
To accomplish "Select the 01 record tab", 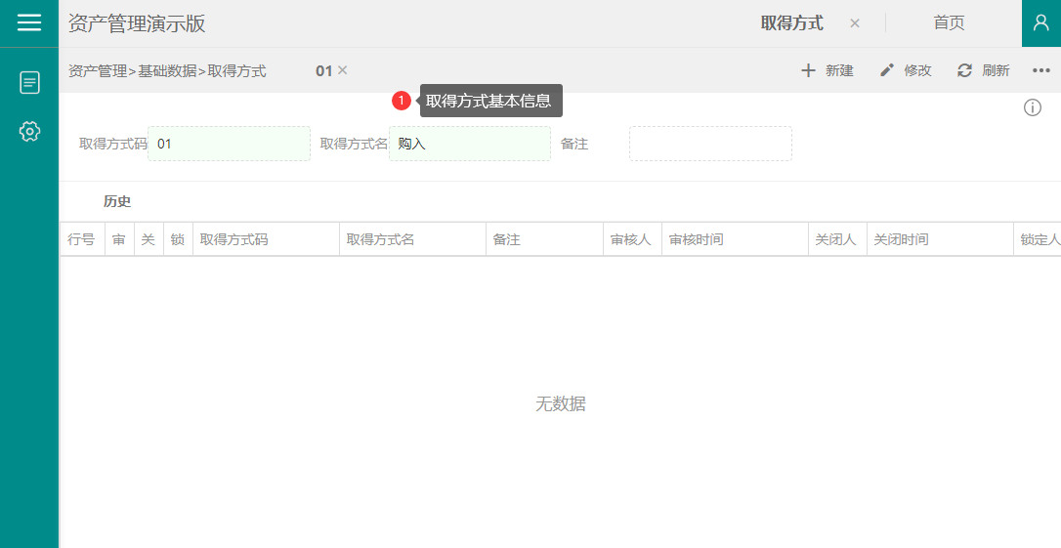I will (324, 70).
